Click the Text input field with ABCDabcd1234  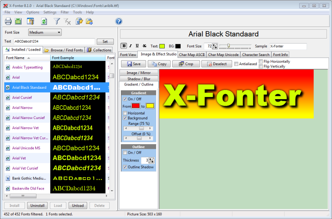coord(54,41)
